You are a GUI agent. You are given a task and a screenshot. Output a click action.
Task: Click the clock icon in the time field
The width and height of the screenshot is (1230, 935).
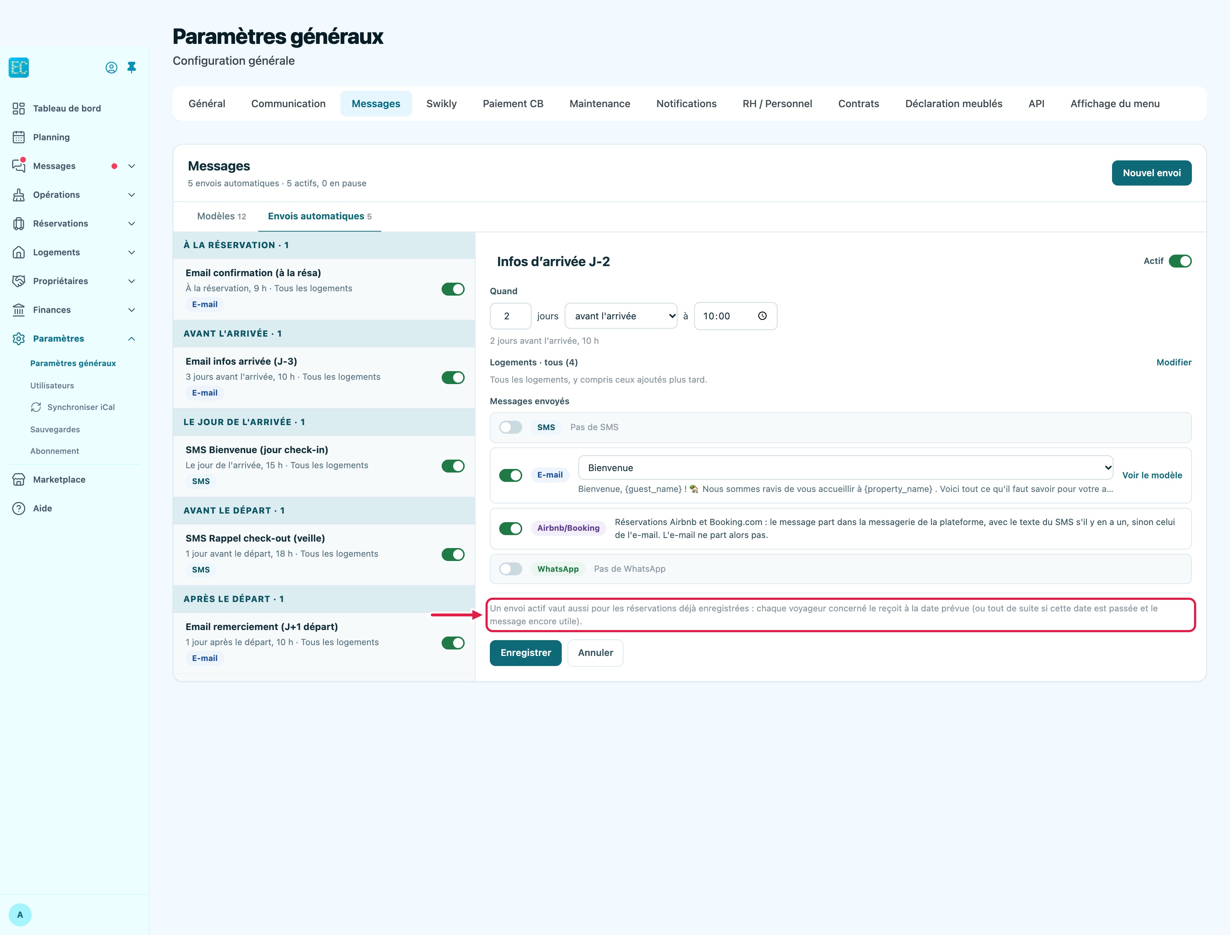pyautogui.click(x=762, y=316)
